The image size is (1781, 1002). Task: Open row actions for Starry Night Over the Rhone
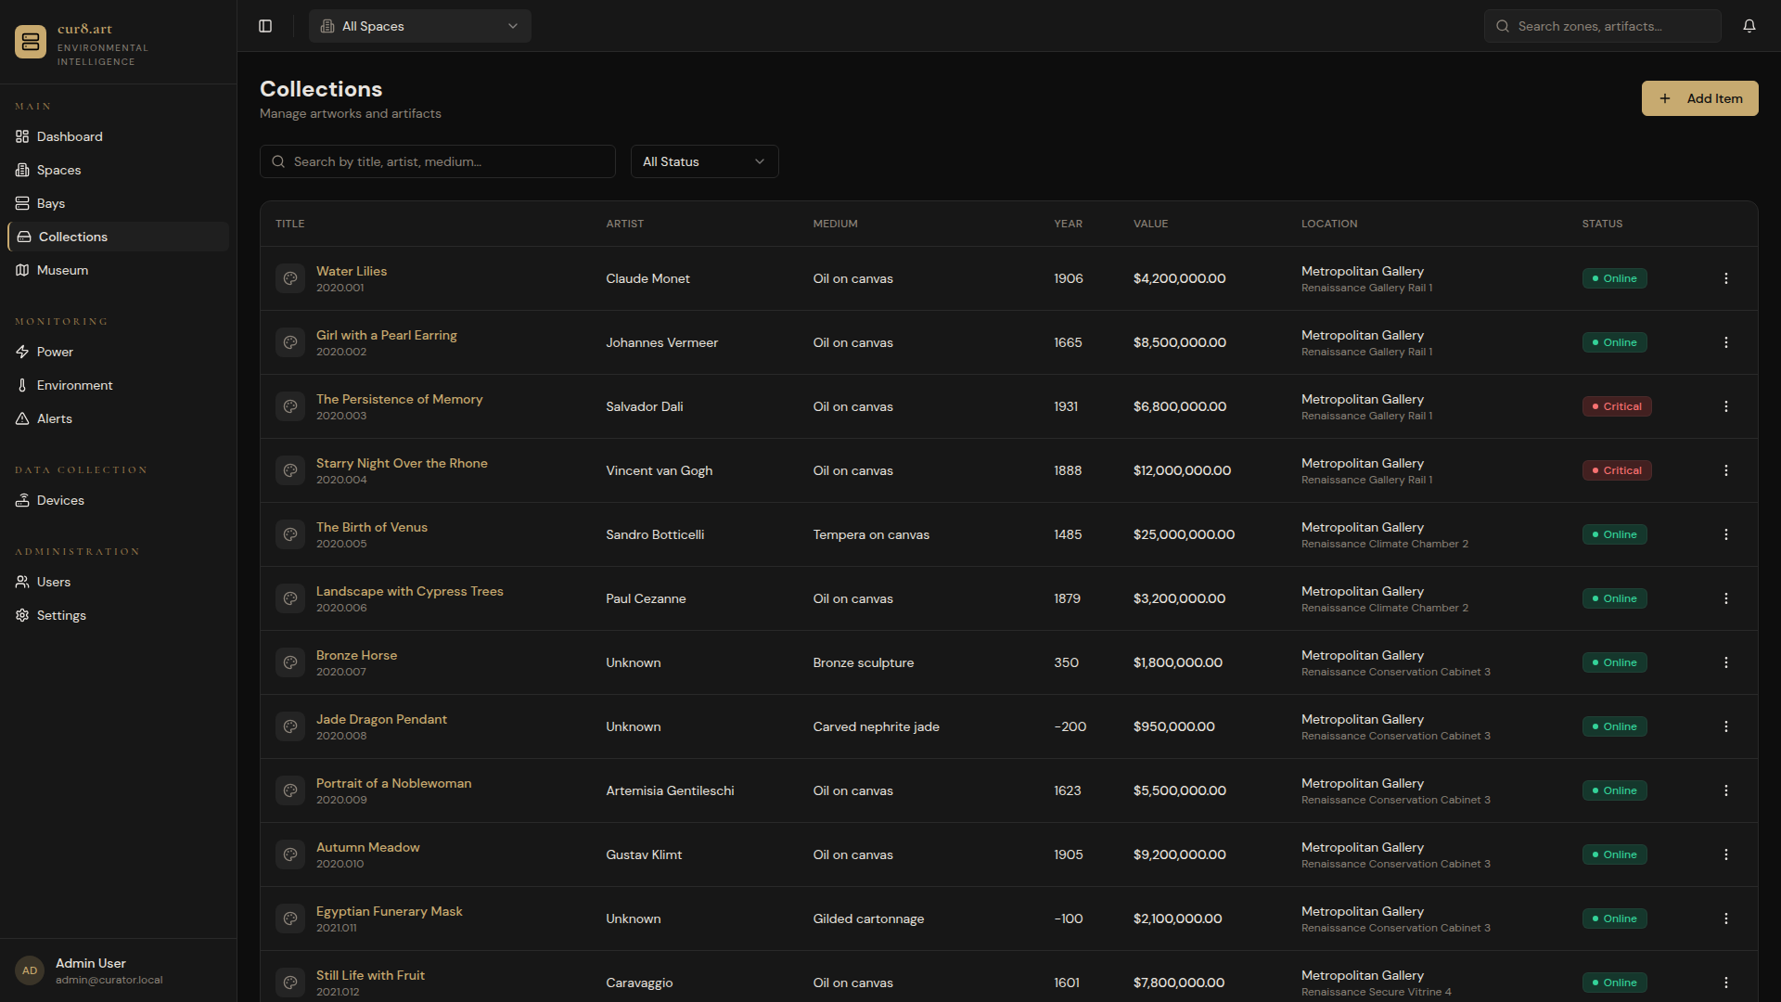pyautogui.click(x=1726, y=470)
